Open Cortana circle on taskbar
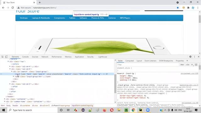Viewport: 201px width, 113px height. 61,110
